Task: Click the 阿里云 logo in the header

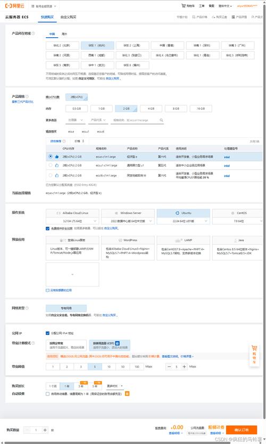Action: coord(15,6)
